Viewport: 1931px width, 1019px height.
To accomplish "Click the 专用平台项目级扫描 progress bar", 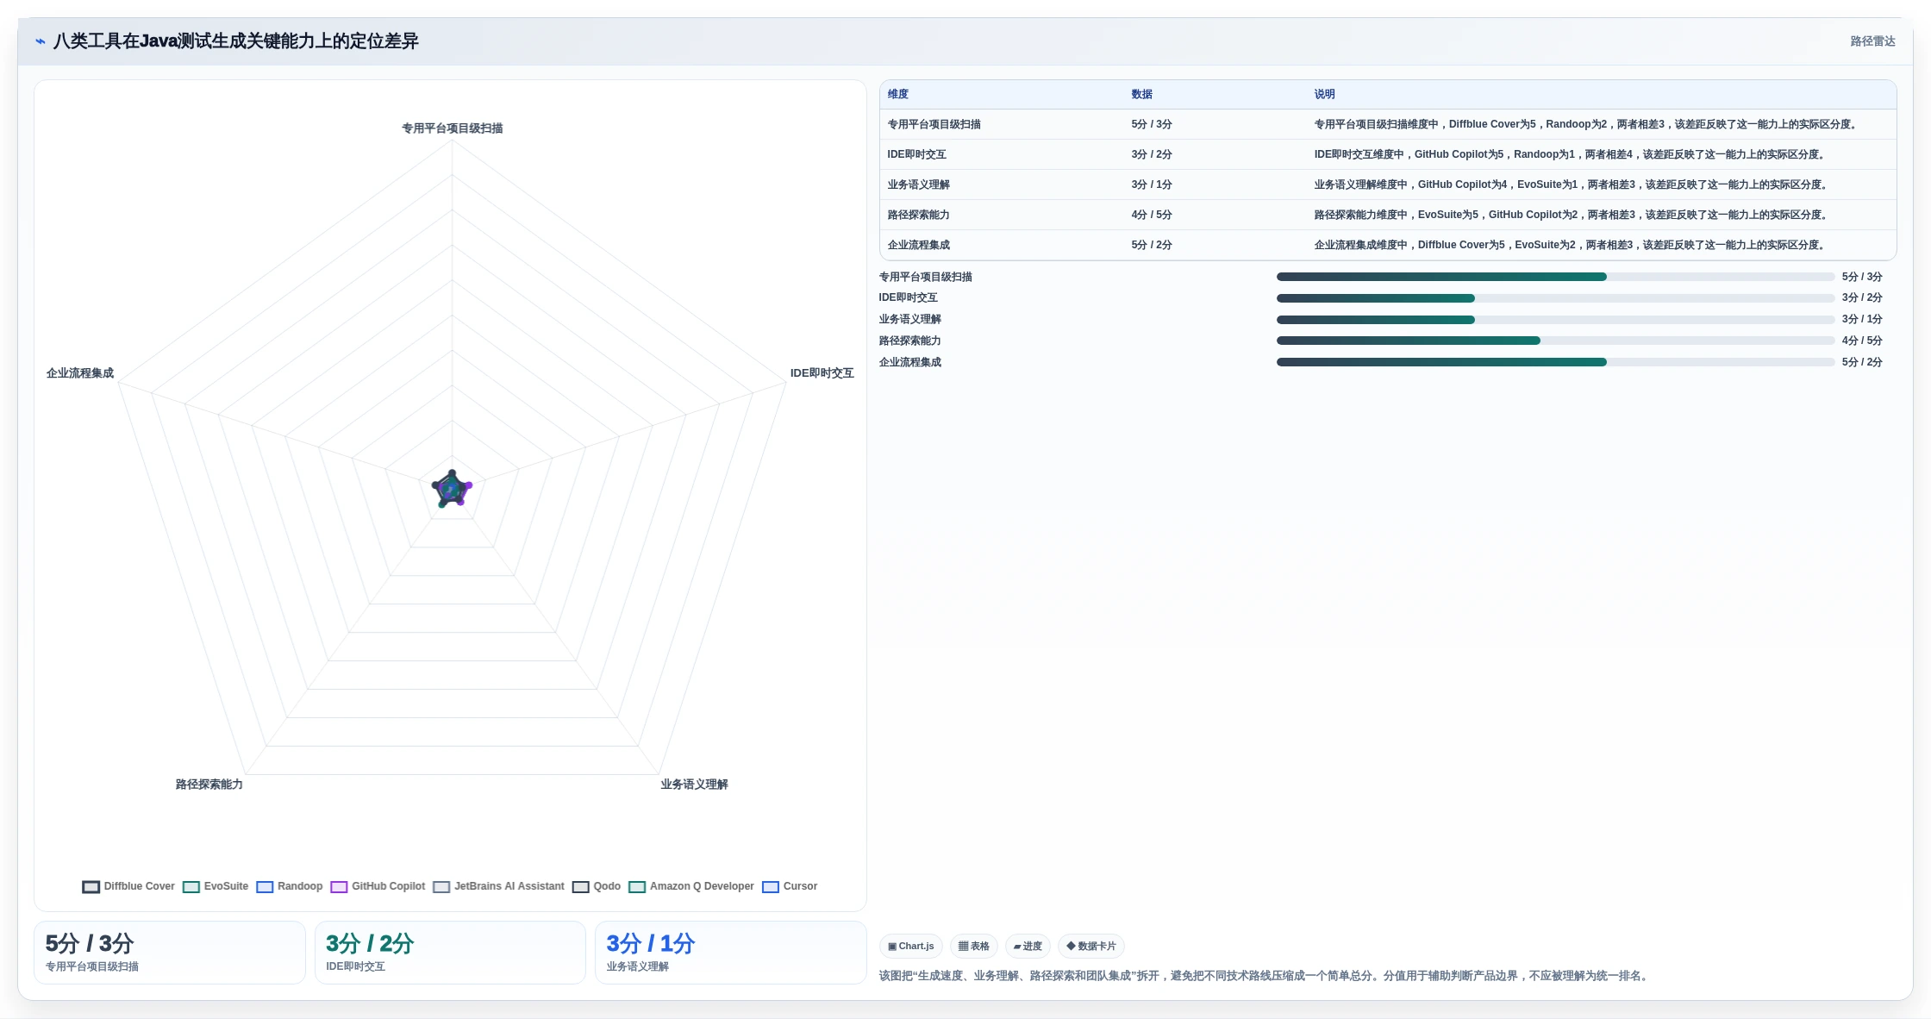I will [x=1555, y=277].
